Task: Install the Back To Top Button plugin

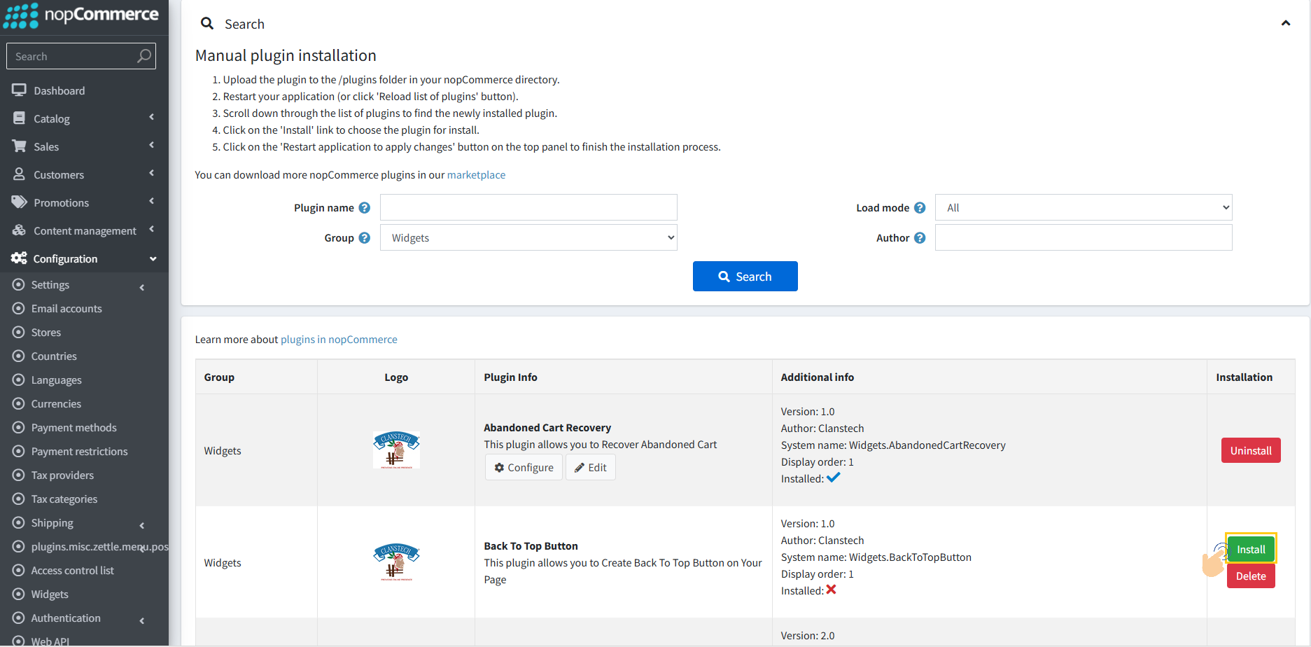Action: pos(1250,550)
